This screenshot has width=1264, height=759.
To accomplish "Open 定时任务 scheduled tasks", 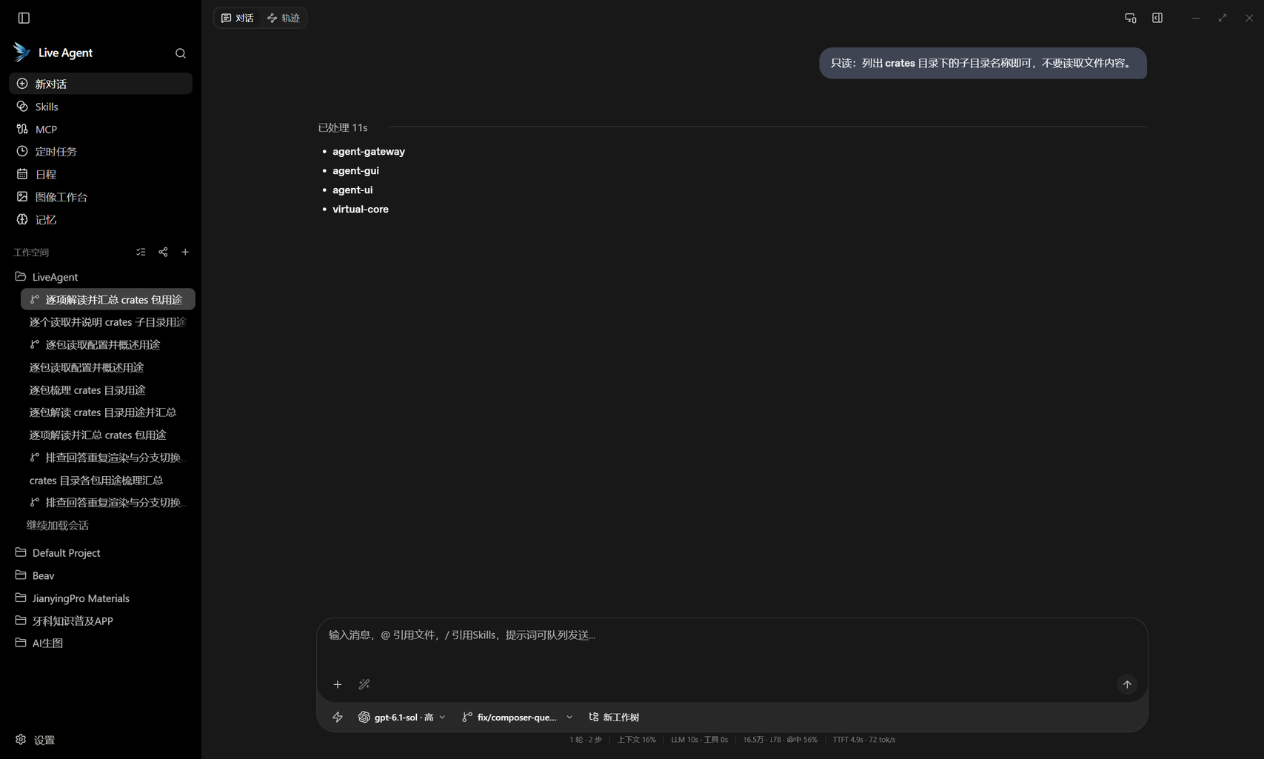I will (101, 152).
